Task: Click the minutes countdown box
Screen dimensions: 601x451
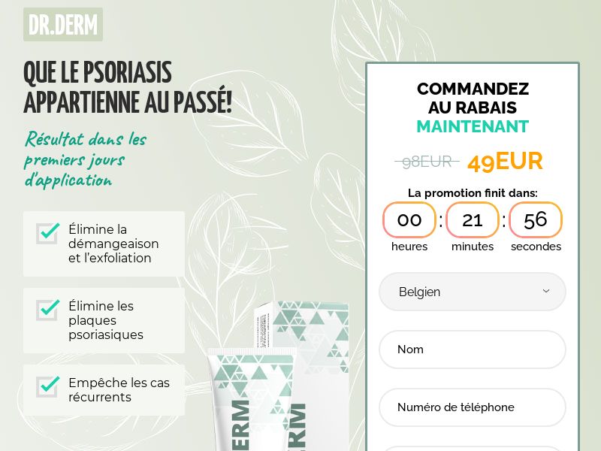Action: [x=473, y=219]
